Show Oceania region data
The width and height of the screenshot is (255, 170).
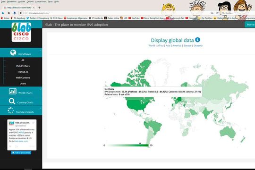[x=198, y=45]
